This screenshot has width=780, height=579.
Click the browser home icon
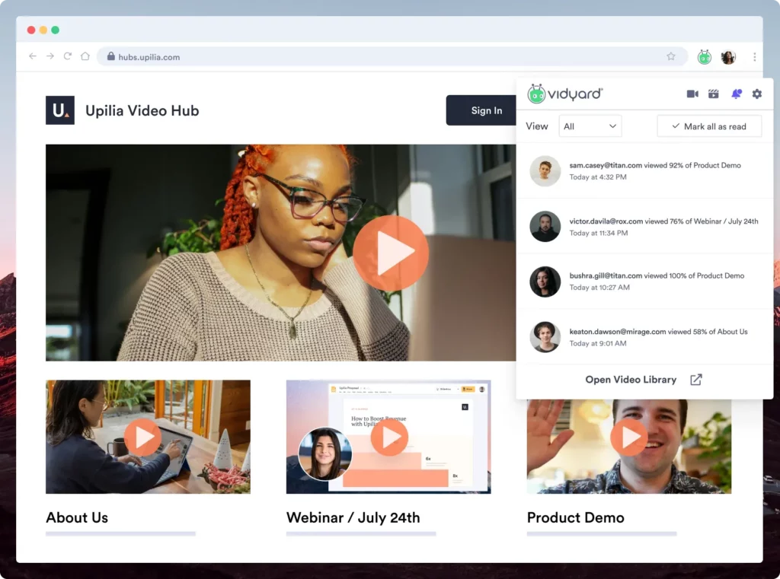pyautogui.click(x=85, y=56)
